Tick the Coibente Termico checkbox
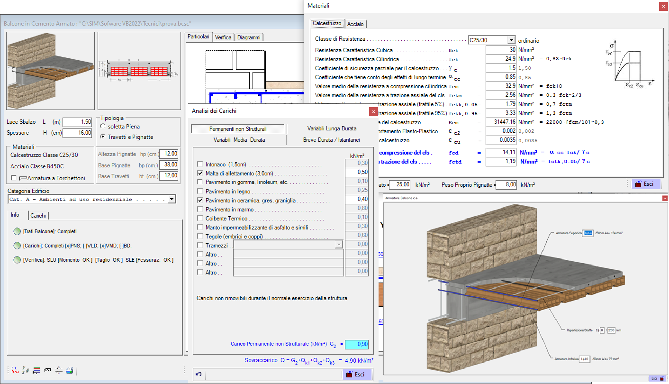Screen dimensions: 669x384 pos(200,219)
